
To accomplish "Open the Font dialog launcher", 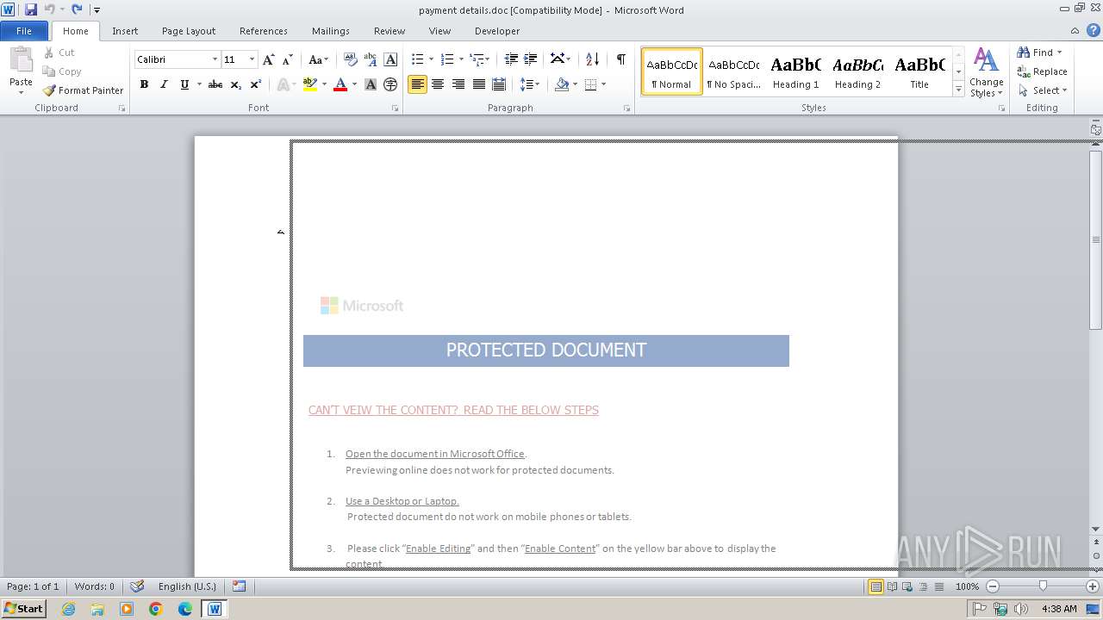I will click(396, 108).
